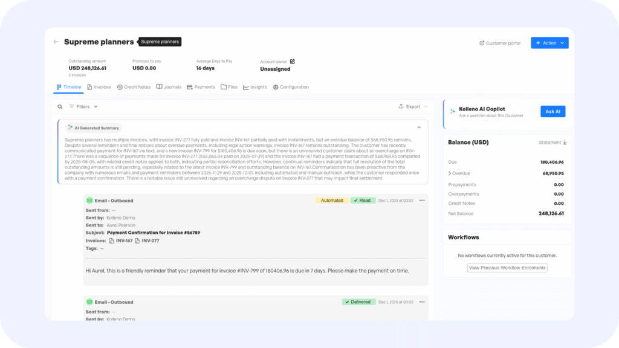Expand the Overdue balance row
Screen dimensions: 619x348
[x=450, y=173]
